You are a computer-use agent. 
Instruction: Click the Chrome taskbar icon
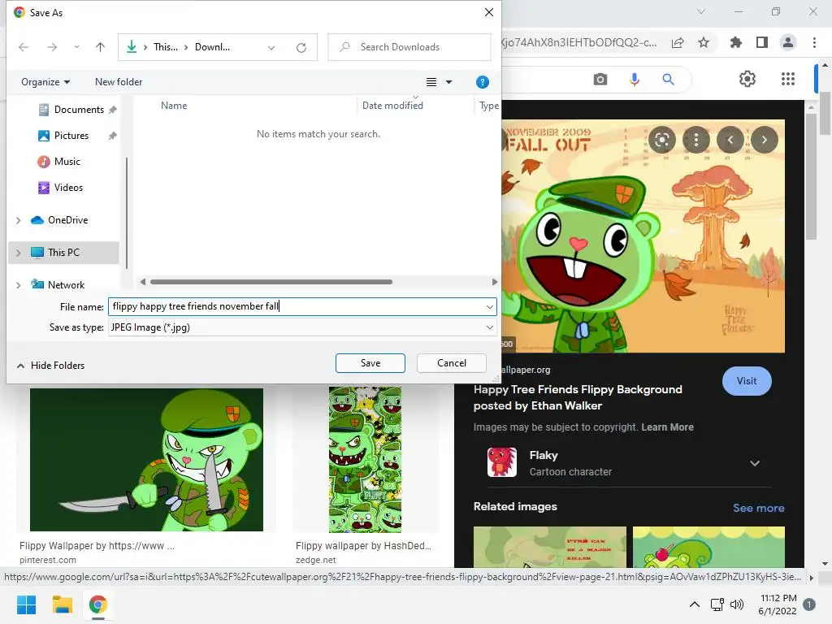tap(98, 604)
